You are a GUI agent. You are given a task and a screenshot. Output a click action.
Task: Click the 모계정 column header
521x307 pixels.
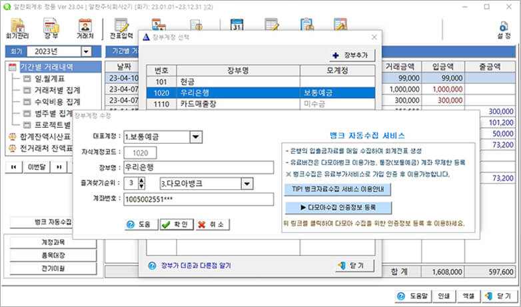[338, 71]
